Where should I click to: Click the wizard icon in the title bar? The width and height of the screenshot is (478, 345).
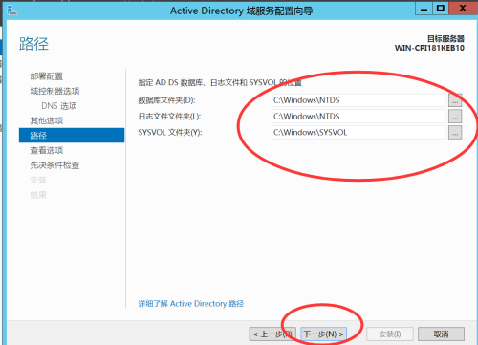[12, 11]
